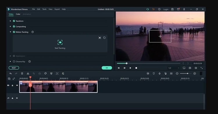The width and height of the screenshot is (218, 114).
Task: Collapse the Motion Tracking section arrow
Action: [10, 32]
